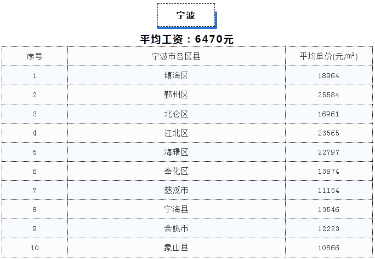Click the 宁海县 cell

(176, 209)
